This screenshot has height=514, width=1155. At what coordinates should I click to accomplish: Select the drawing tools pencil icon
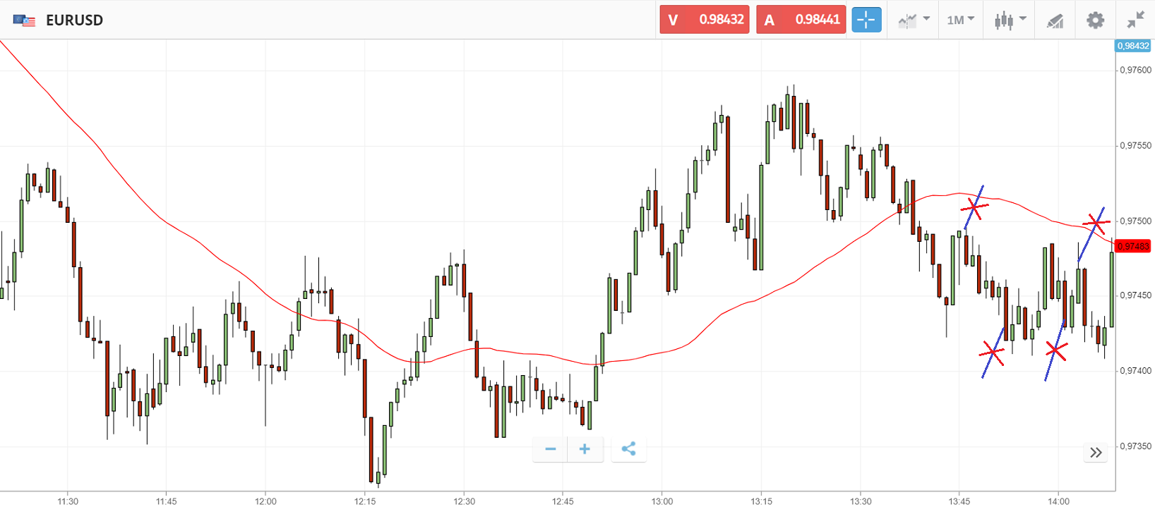pyautogui.click(x=1055, y=21)
